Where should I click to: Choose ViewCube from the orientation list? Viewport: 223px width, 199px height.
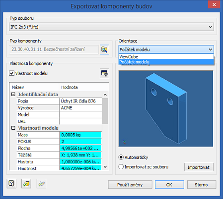(x=166, y=56)
